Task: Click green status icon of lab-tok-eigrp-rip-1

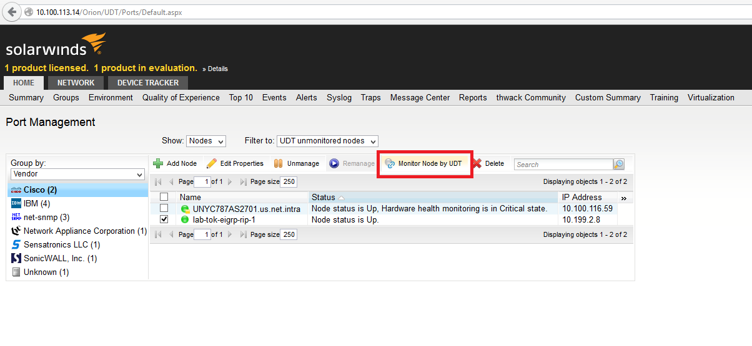Action: tap(184, 219)
